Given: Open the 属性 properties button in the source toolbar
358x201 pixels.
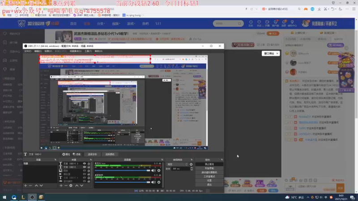Looking at the screenshot, I should (66, 154).
